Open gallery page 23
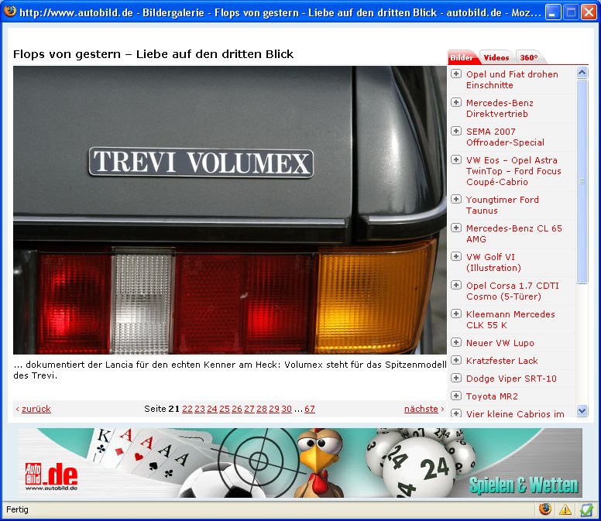The width and height of the screenshot is (601, 521). click(x=200, y=409)
